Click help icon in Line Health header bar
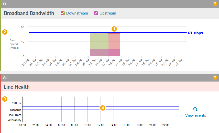Screen dimensions: 219x133 point(215,78)
